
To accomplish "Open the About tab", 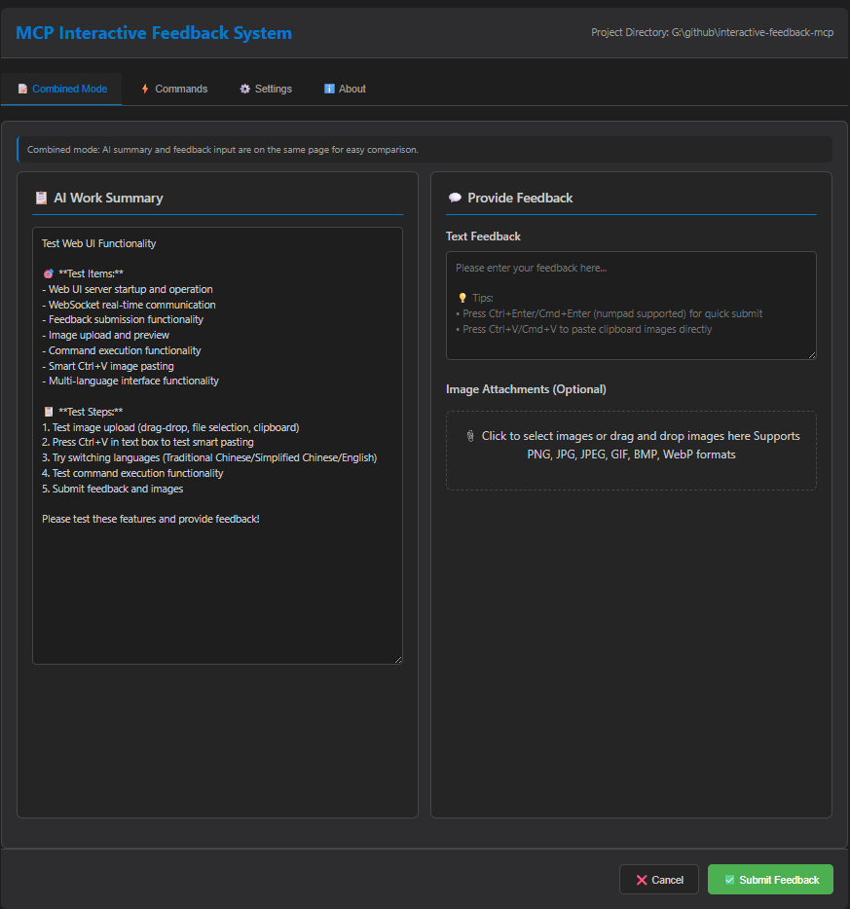I will (345, 89).
